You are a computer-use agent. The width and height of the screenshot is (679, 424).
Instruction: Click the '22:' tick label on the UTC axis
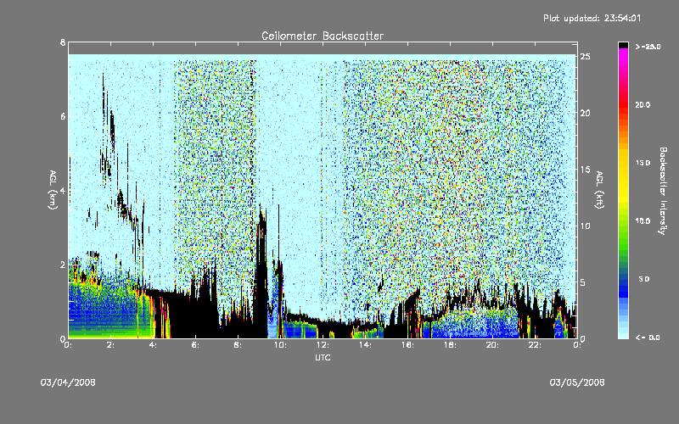click(535, 345)
